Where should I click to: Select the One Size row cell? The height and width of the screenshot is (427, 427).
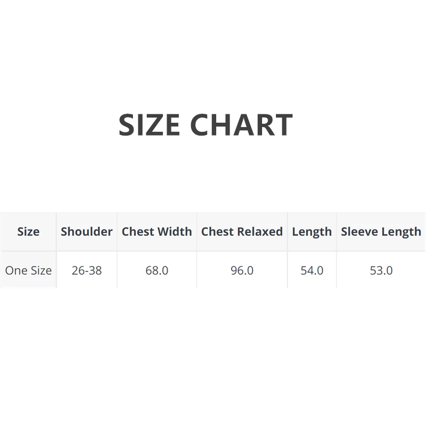point(28,271)
